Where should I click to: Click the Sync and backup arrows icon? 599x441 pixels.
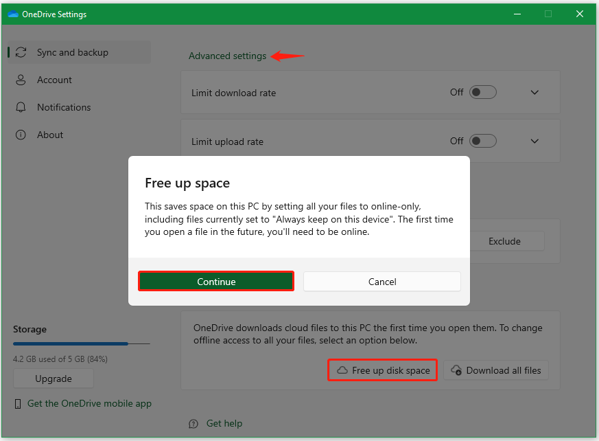(21, 52)
